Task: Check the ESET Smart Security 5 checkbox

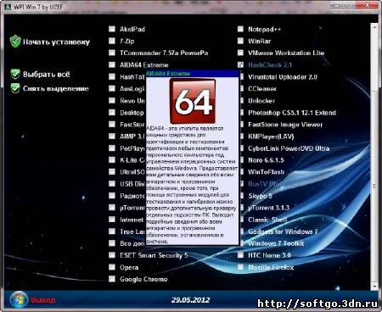Action: pyautogui.click(x=112, y=255)
